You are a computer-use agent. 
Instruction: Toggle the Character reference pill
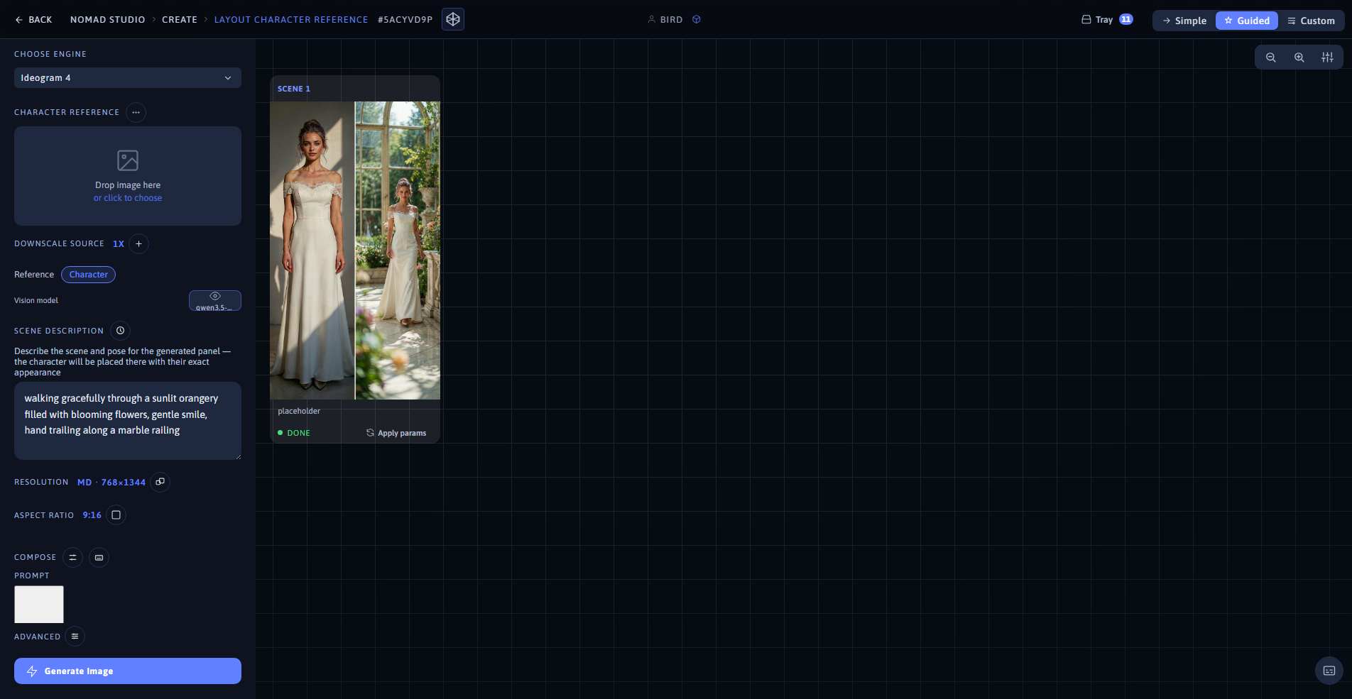coord(89,275)
